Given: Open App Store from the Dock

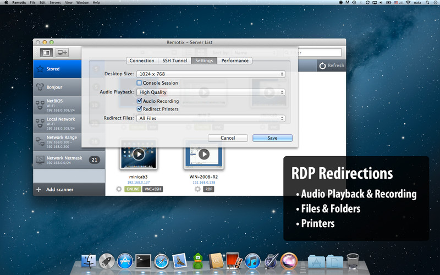Looking at the screenshot, I should point(125,261).
